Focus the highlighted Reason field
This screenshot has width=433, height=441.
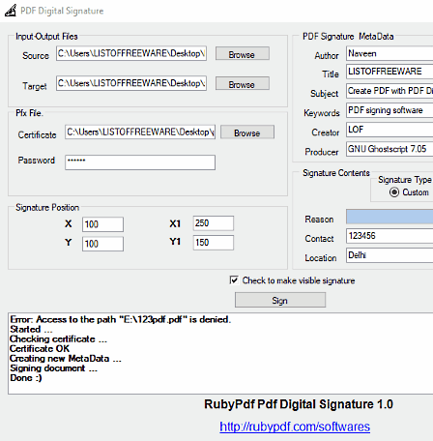[390, 217]
